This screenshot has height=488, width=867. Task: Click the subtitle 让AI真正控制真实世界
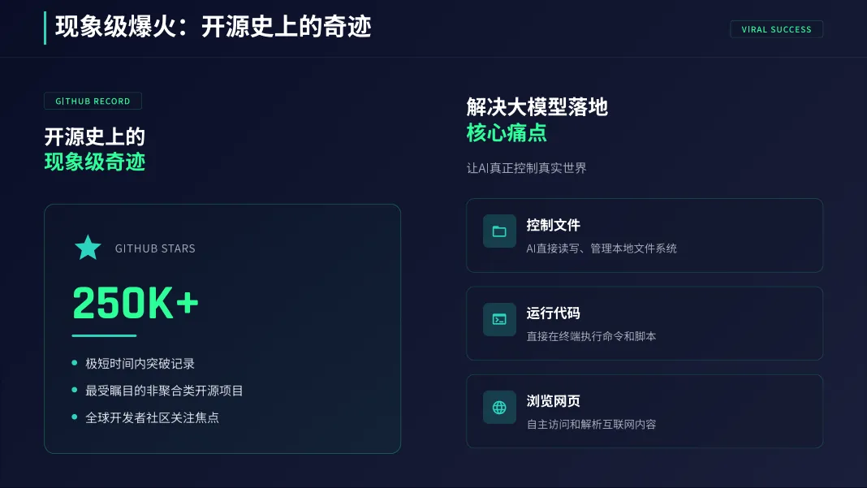[x=526, y=168]
